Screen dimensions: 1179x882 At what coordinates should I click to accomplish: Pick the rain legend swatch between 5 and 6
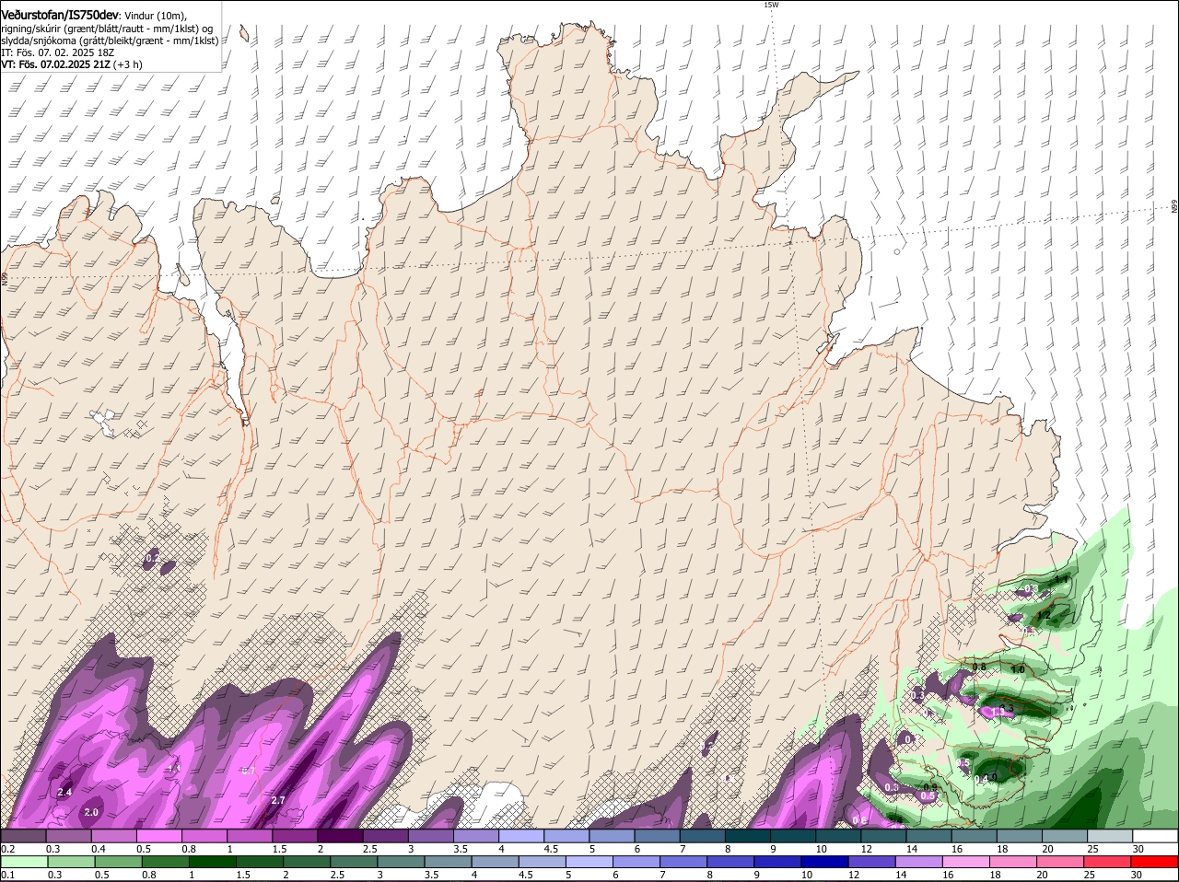(x=590, y=862)
